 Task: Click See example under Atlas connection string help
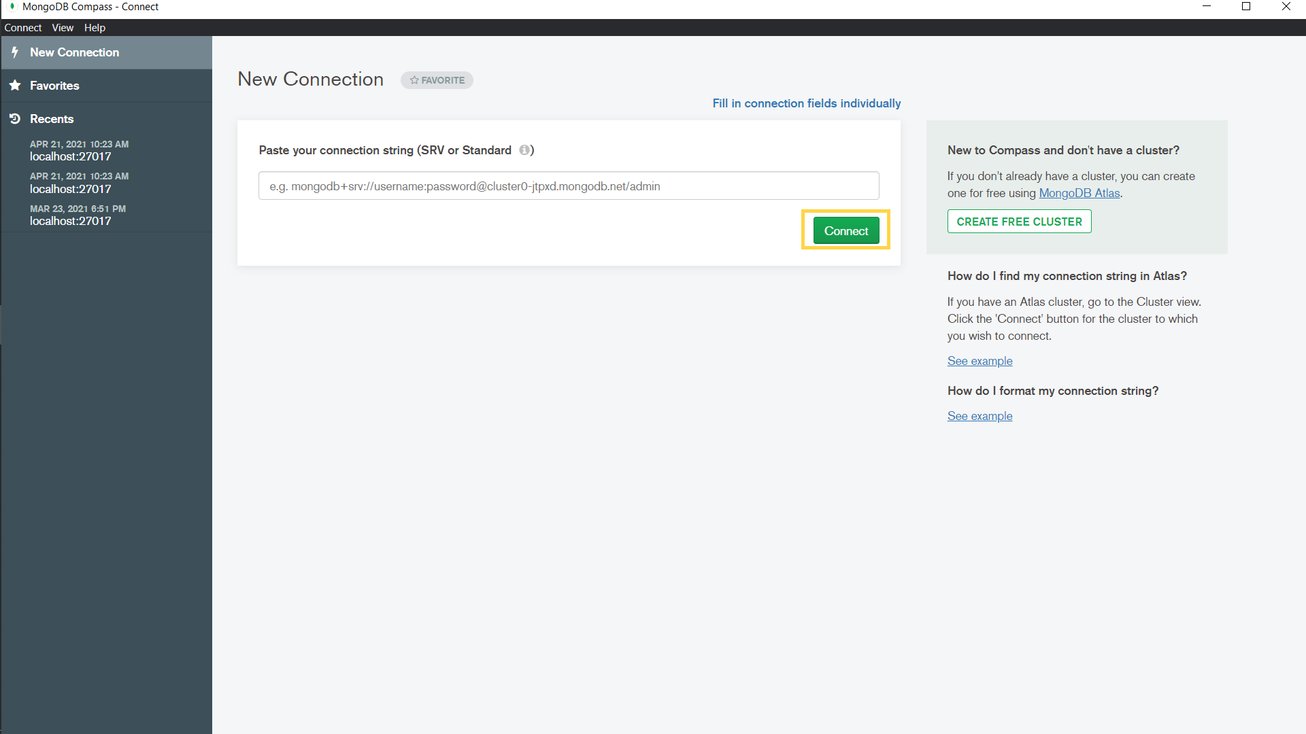pos(979,361)
